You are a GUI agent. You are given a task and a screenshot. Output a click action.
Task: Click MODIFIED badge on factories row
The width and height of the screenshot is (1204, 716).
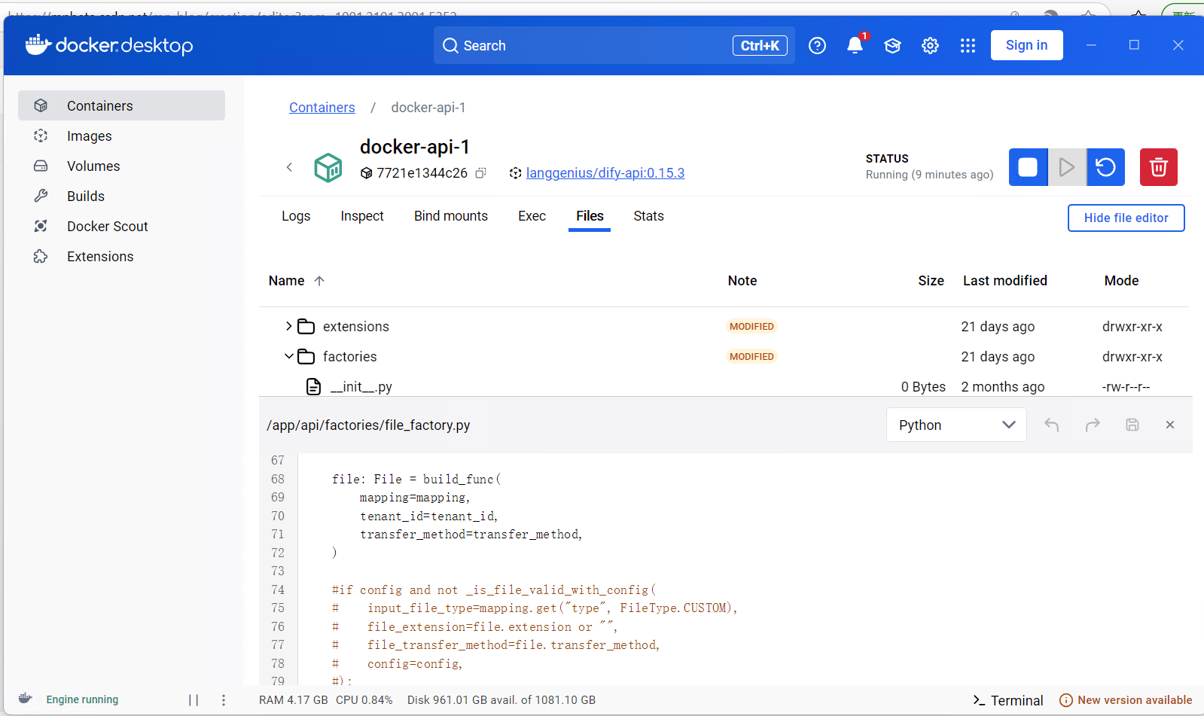pos(751,356)
